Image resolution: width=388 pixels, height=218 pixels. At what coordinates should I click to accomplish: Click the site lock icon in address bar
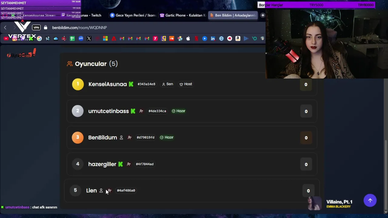pos(45,28)
